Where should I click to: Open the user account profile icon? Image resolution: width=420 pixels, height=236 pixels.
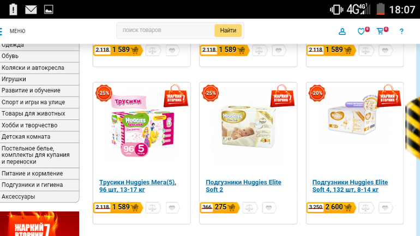tap(342, 32)
